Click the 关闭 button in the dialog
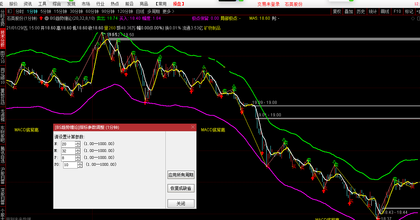420x220 pixels. click(181, 203)
